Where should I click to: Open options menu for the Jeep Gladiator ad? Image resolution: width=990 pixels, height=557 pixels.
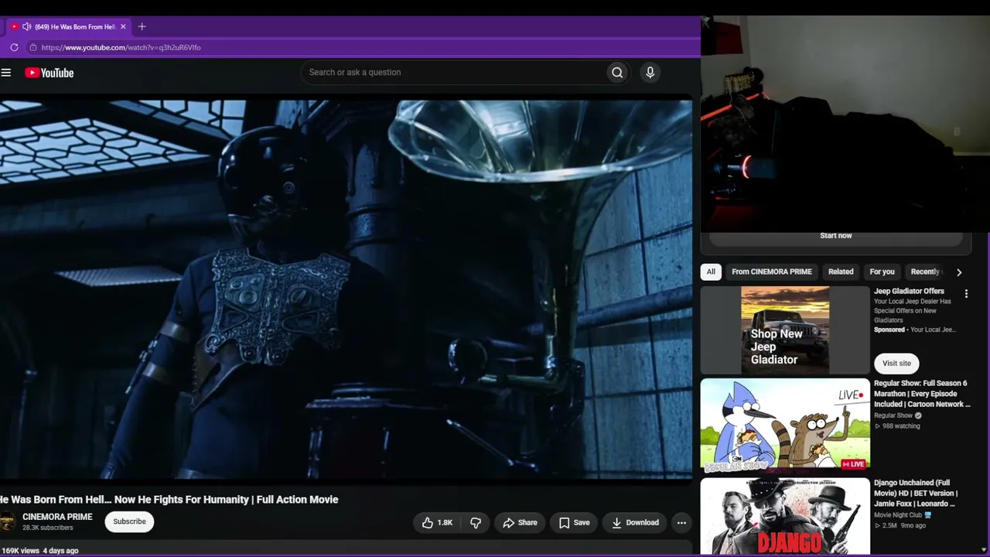[x=966, y=294]
